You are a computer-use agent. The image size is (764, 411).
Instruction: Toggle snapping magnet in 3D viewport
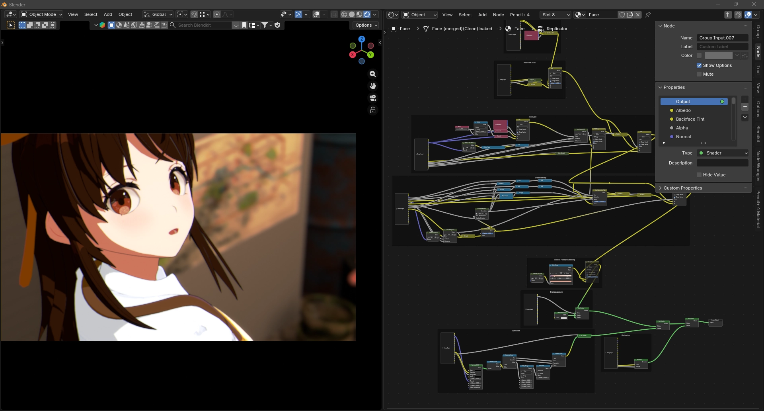[194, 14]
